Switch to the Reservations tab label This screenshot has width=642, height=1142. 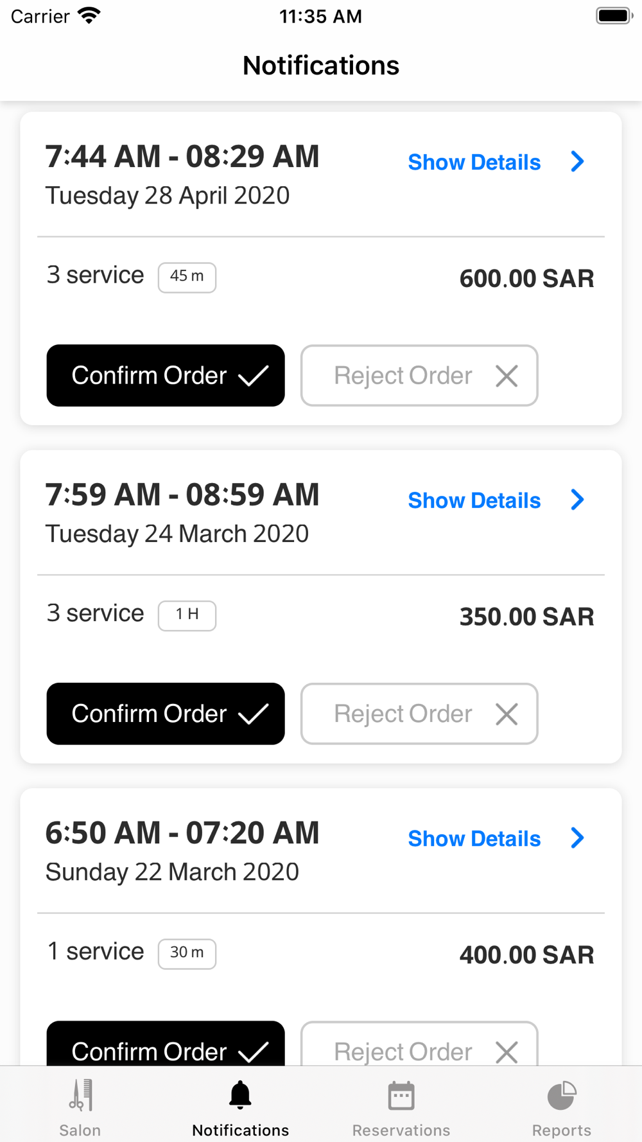(401, 1130)
